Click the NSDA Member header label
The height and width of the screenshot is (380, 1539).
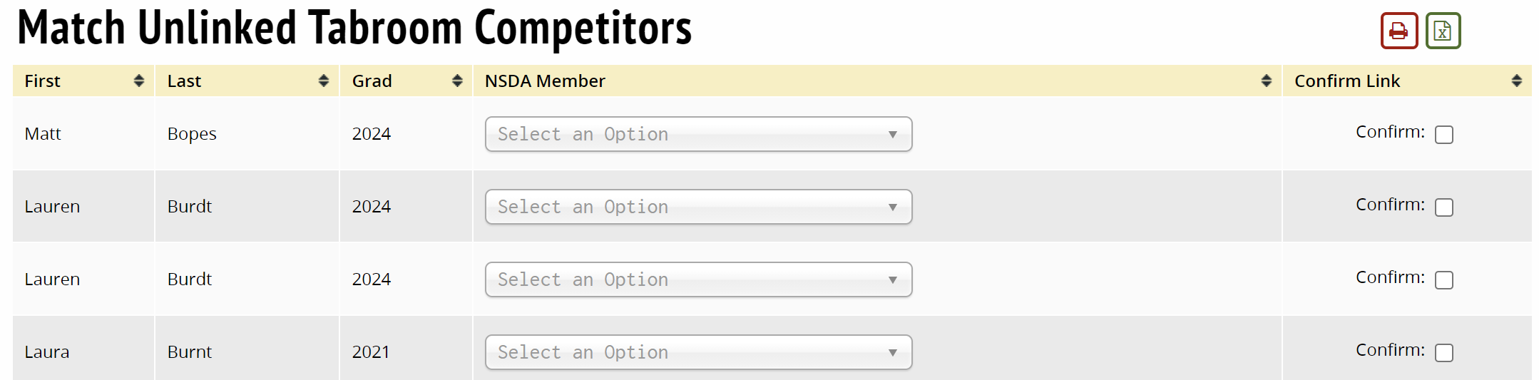point(545,81)
